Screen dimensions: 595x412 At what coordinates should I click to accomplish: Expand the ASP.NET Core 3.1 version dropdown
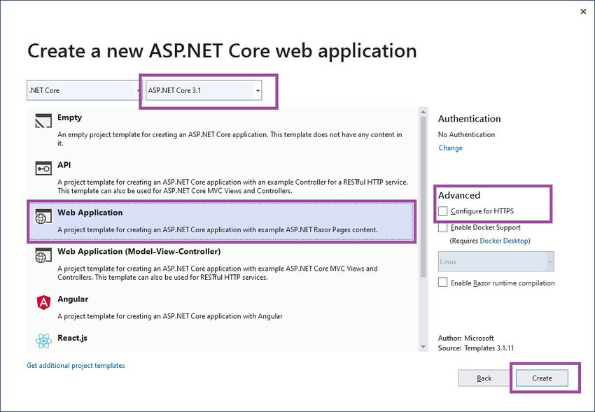point(204,90)
